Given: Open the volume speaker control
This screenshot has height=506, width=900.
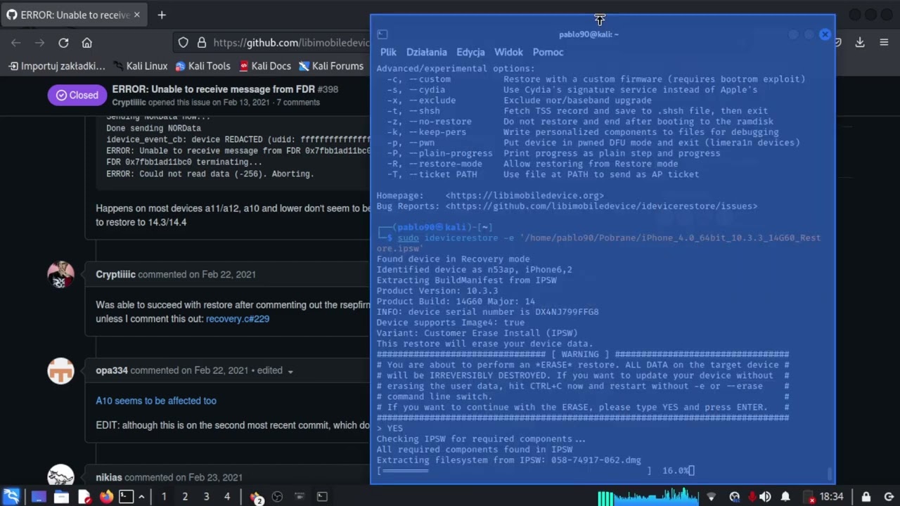Looking at the screenshot, I should [765, 497].
